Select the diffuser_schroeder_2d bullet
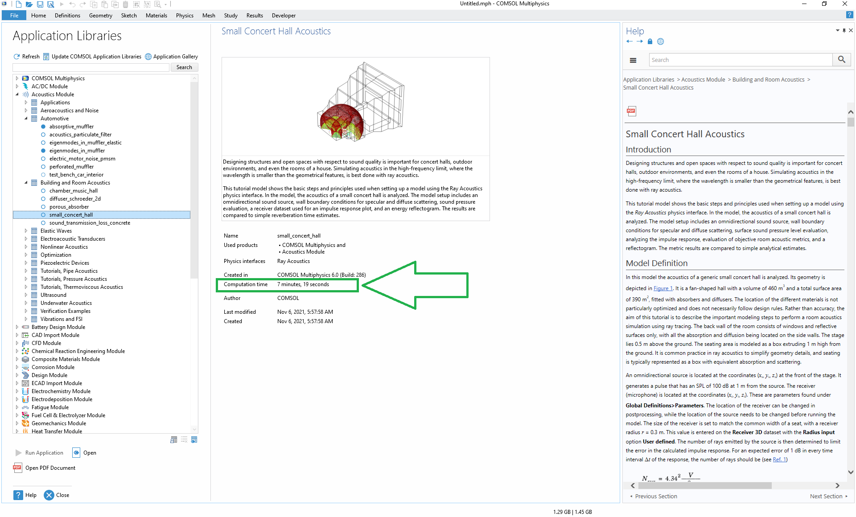Viewport: 856px width, 517px height. (43, 199)
